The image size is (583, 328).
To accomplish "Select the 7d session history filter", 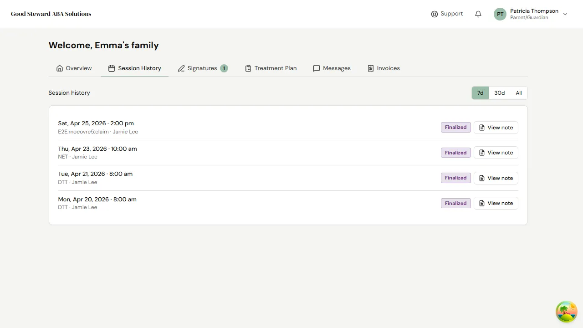I will [x=480, y=92].
